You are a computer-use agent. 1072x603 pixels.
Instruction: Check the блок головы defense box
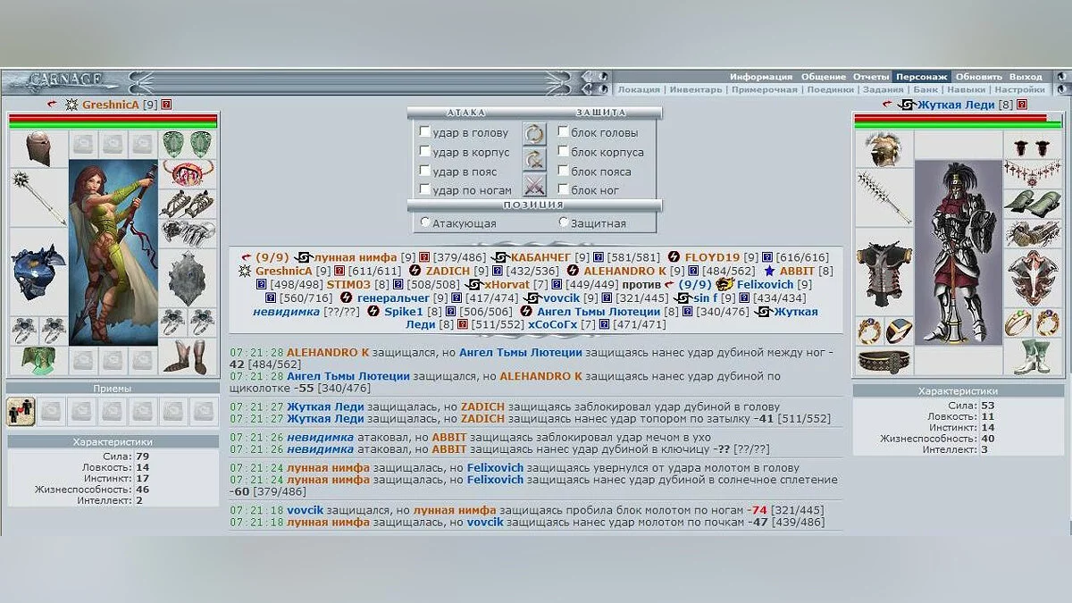coord(563,132)
